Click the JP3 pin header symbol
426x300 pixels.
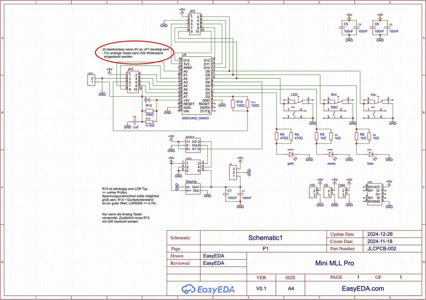tap(133, 82)
